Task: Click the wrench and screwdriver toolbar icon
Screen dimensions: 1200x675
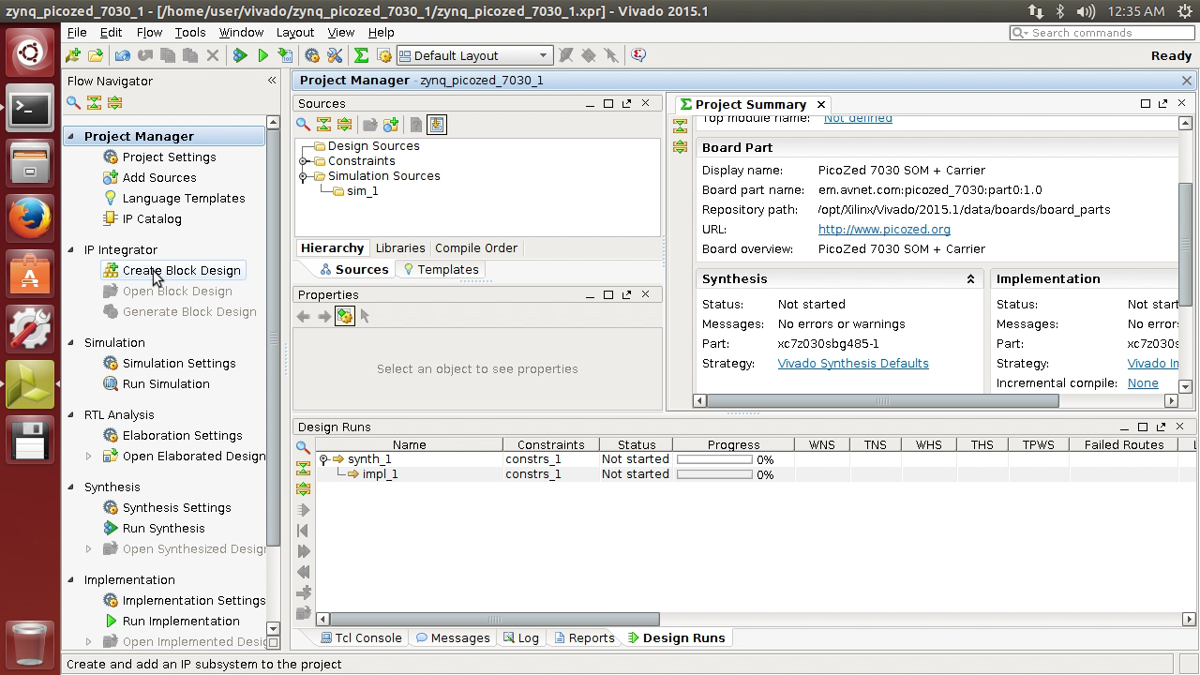Action: tap(335, 55)
